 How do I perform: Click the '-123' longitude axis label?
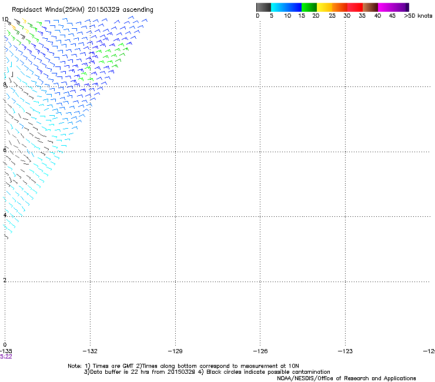click(x=346, y=351)
